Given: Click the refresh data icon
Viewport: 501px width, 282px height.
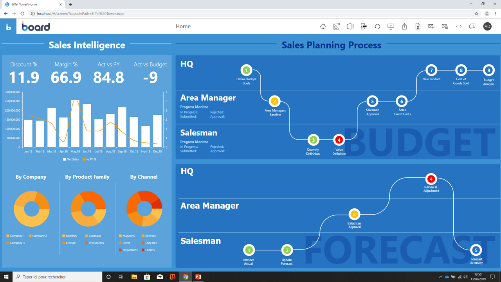Looking at the screenshot, I should point(378,26).
